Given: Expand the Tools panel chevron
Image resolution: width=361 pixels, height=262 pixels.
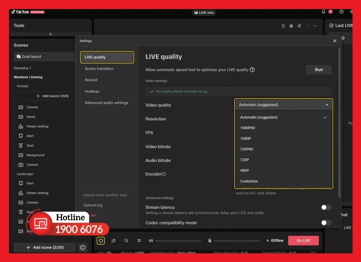Looking at the screenshot, I should pos(51,34).
